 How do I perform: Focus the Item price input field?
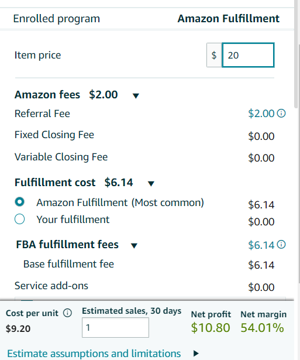(x=248, y=55)
